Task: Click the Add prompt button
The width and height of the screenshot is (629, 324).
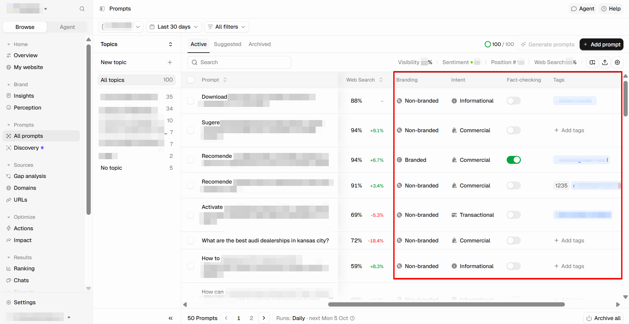Action: pyautogui.click(x=601, y=44)
